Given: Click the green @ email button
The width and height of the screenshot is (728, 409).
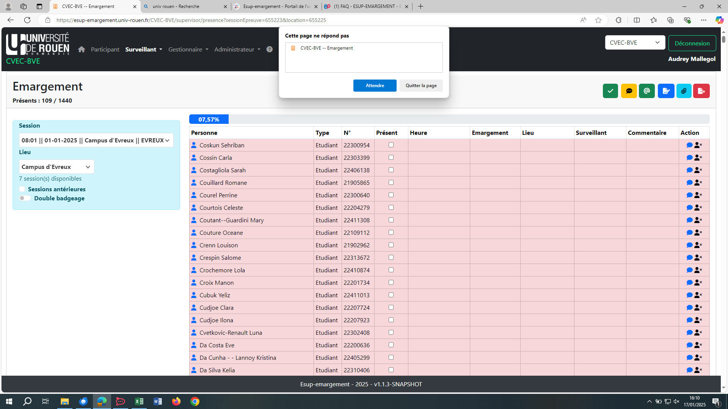Looking at the screenshot, I should (x=646, y=91).
